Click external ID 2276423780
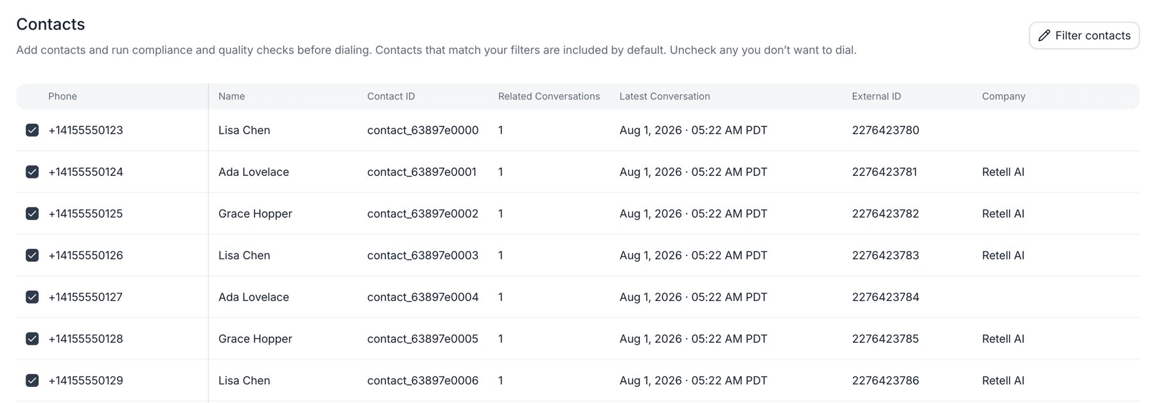This screenshot has height=403, width=1156. point(886,130)
